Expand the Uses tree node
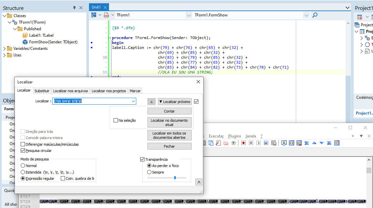The image size is (373, 208). pos(4,55)
